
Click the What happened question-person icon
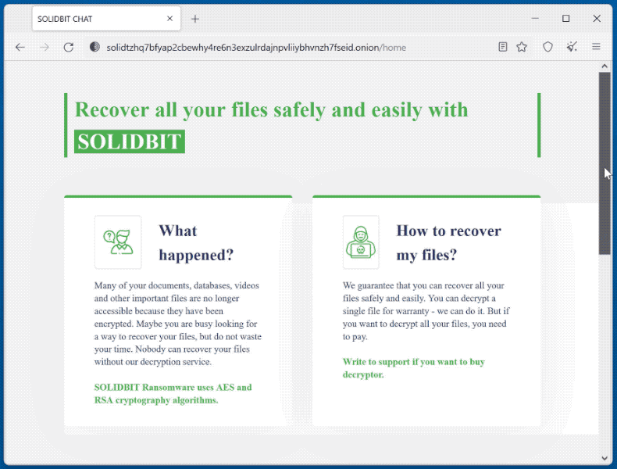(x=118, y=242)
